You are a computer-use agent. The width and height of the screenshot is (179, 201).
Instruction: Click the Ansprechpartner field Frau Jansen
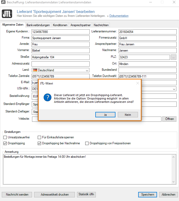click(x=147, y=44)
